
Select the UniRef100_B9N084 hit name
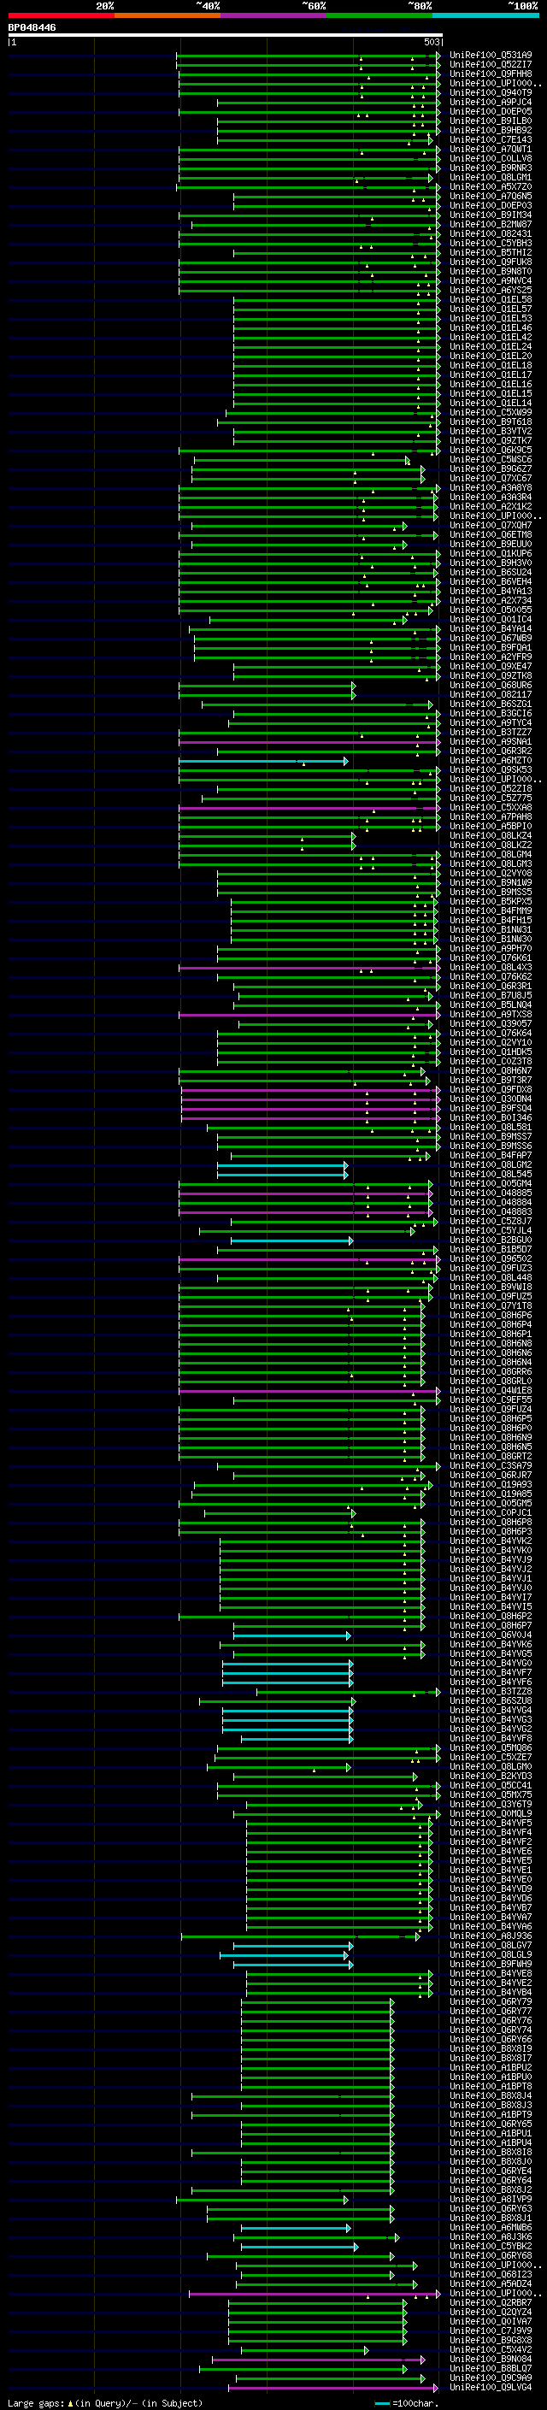point(491,2359)
